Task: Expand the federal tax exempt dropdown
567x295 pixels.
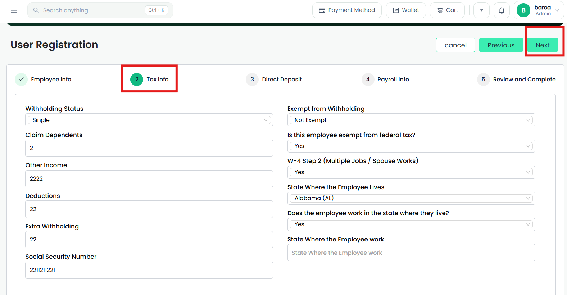Action: (411, 146)
